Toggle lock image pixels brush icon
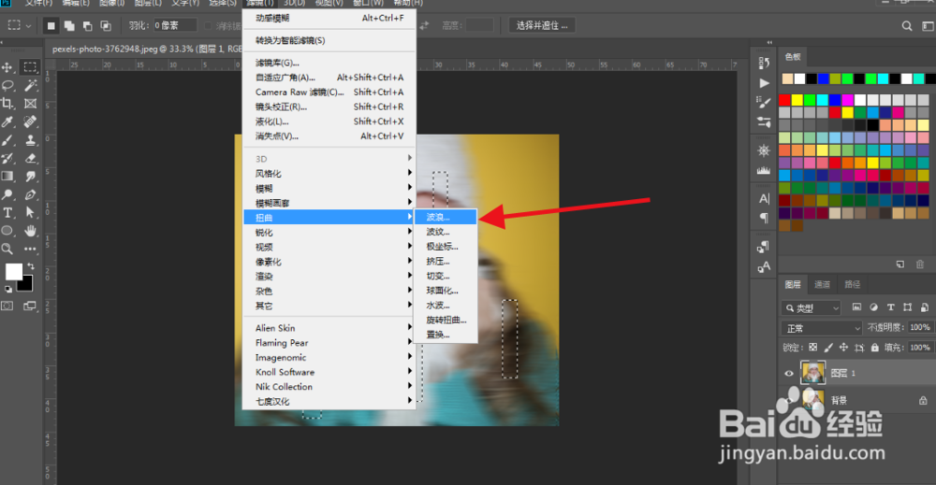This screenshot has width=936, height=485. coord(828,348)
